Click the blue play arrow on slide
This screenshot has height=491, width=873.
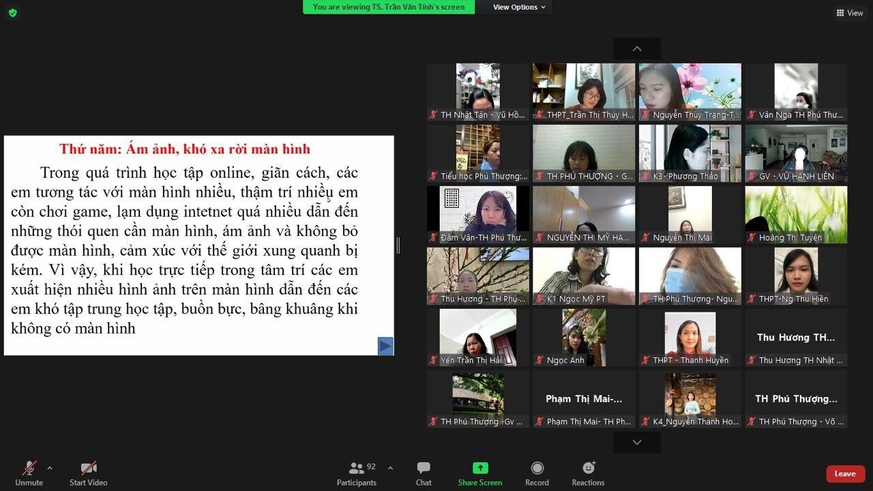(x=385, y=346)
